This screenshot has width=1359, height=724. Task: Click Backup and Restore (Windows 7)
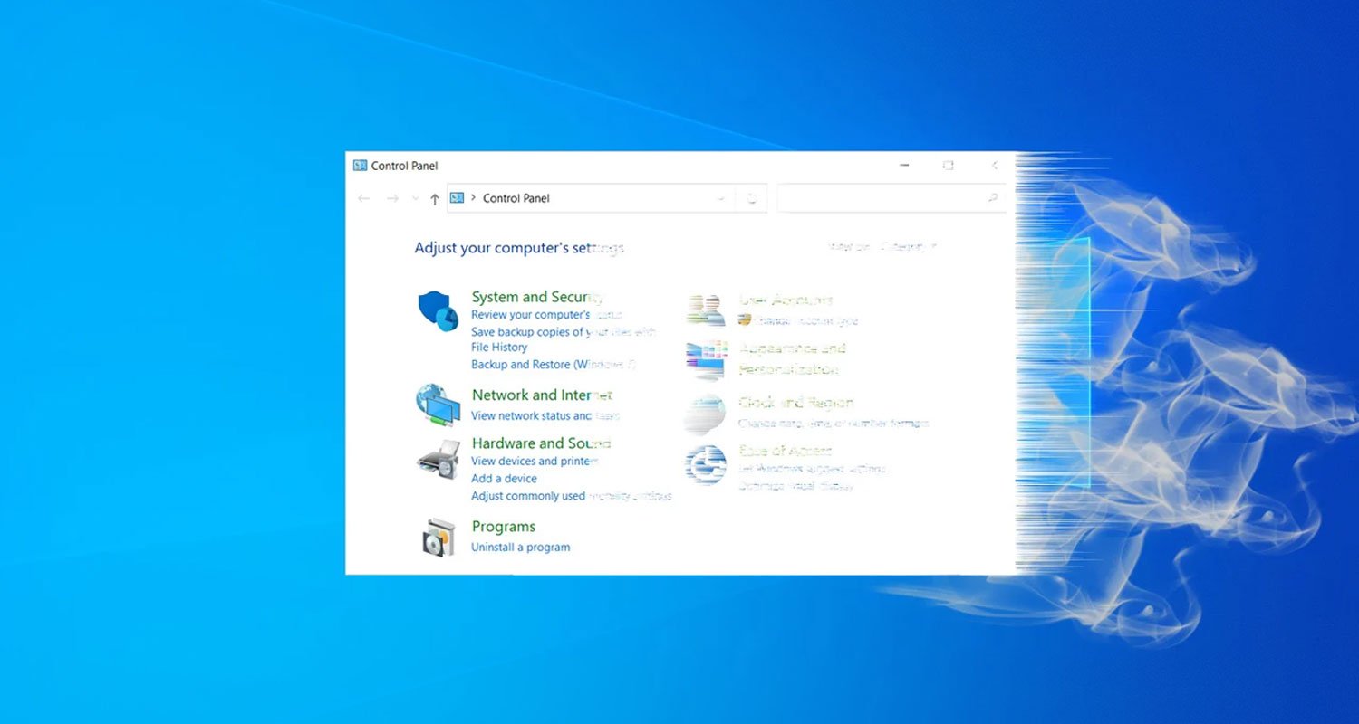point(553,364)
